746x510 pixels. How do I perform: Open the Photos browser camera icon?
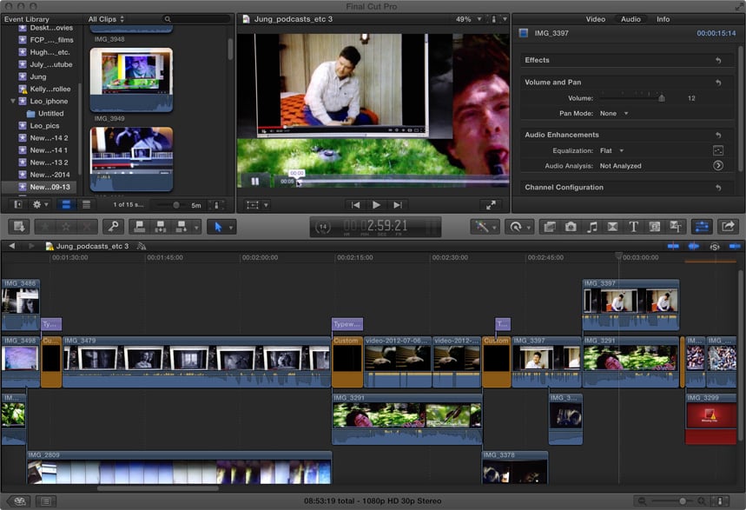tap(571, 227)
